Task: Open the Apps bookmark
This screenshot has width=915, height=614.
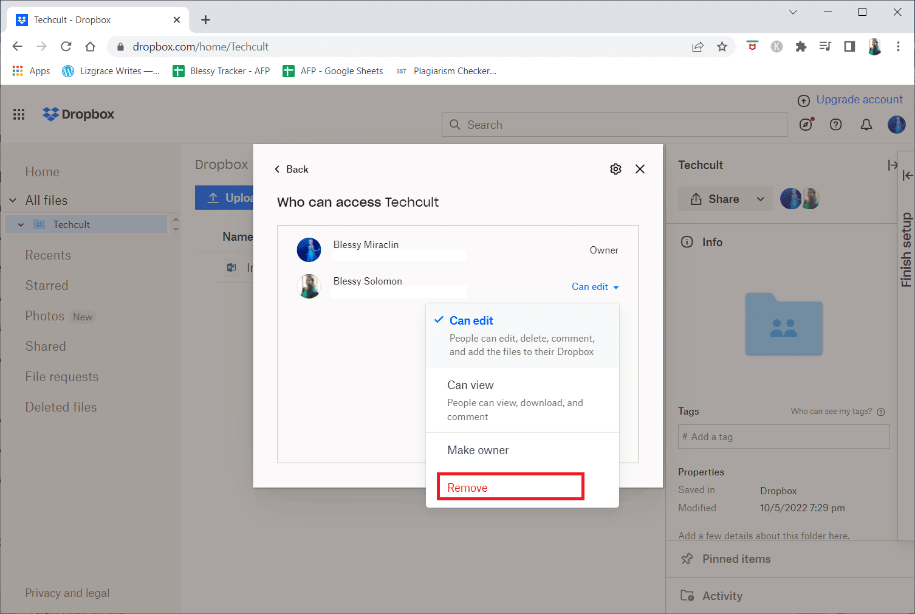Action: (31, 71)
